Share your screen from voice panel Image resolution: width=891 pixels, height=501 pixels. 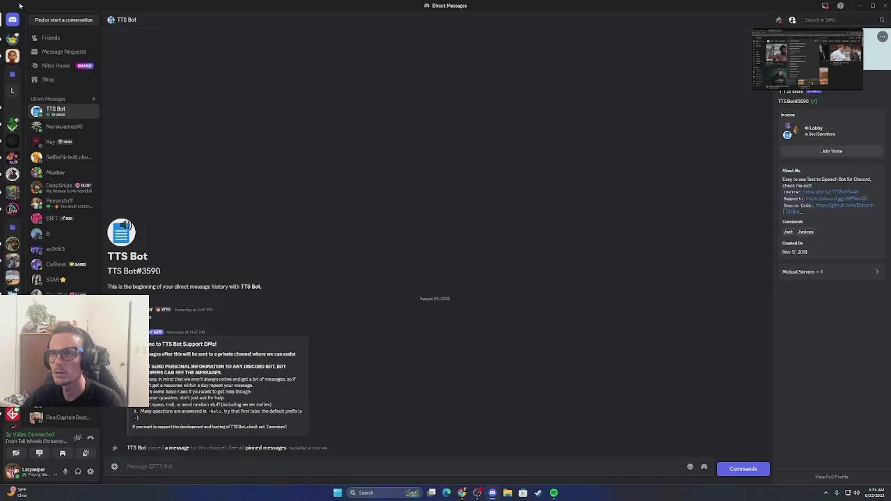[x=39, y=453]
